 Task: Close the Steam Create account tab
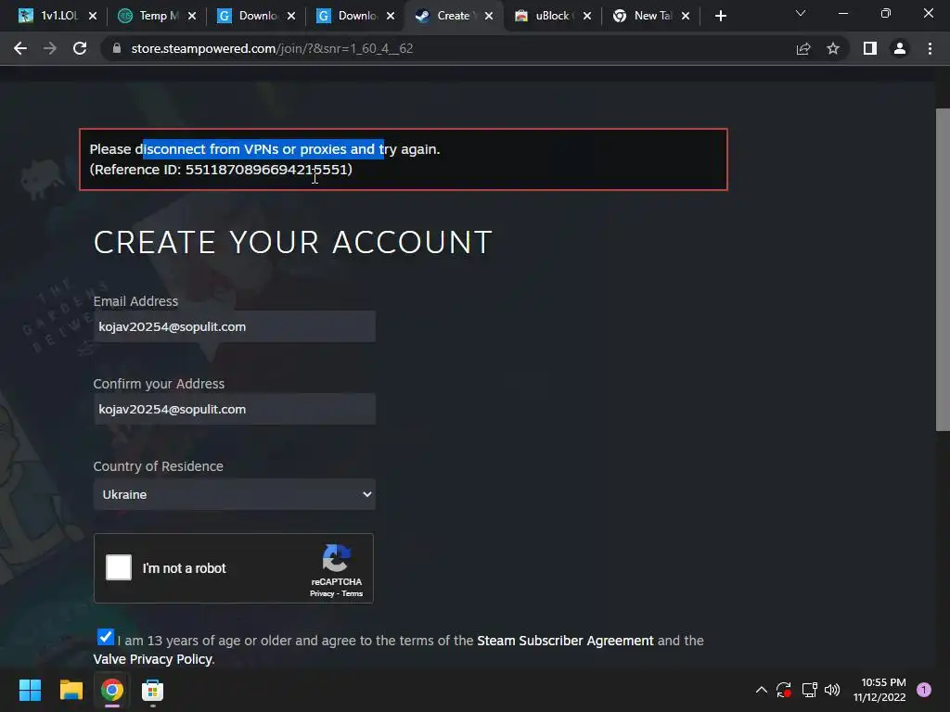point(489,16)
